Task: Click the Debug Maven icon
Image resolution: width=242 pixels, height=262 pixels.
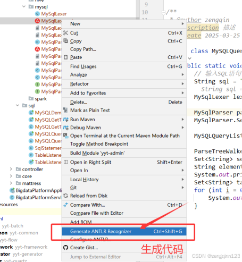Action: [66, 128]
